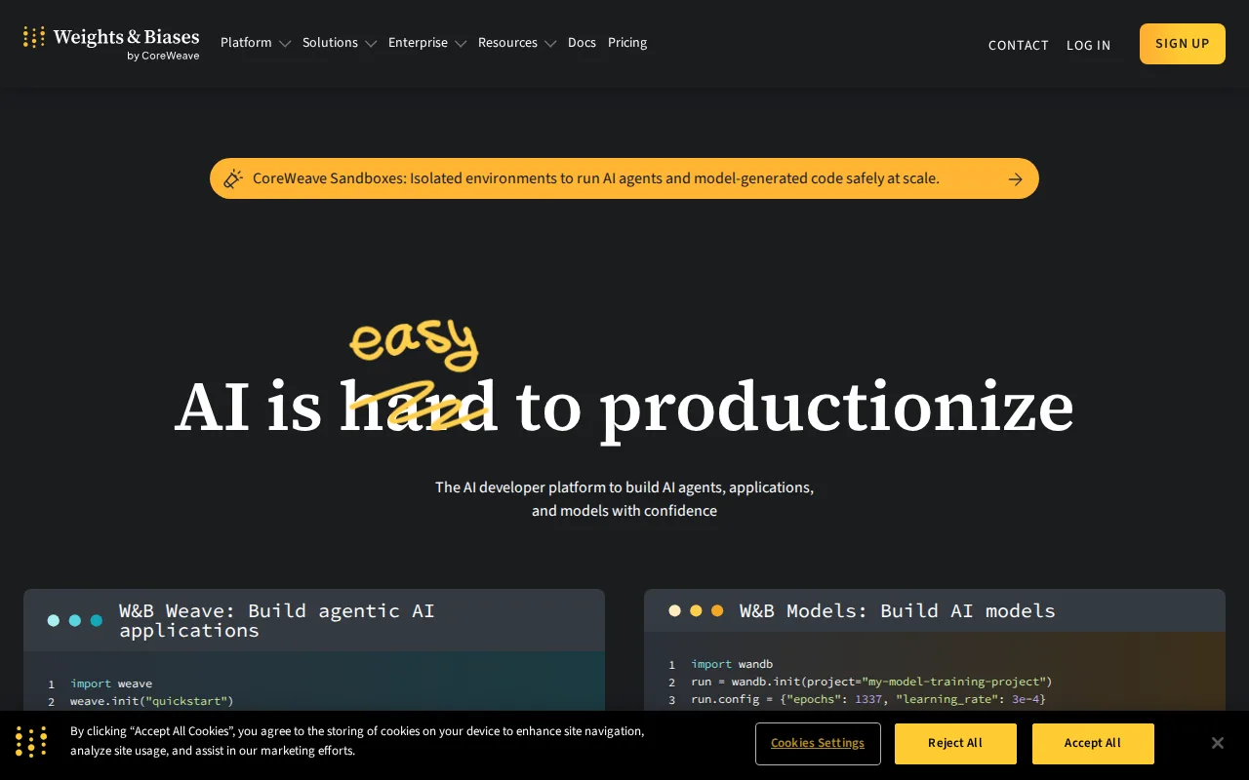Reject All cookies
Screen dimensions: 1249x780
pyautogui.click(x=955, y=744)
